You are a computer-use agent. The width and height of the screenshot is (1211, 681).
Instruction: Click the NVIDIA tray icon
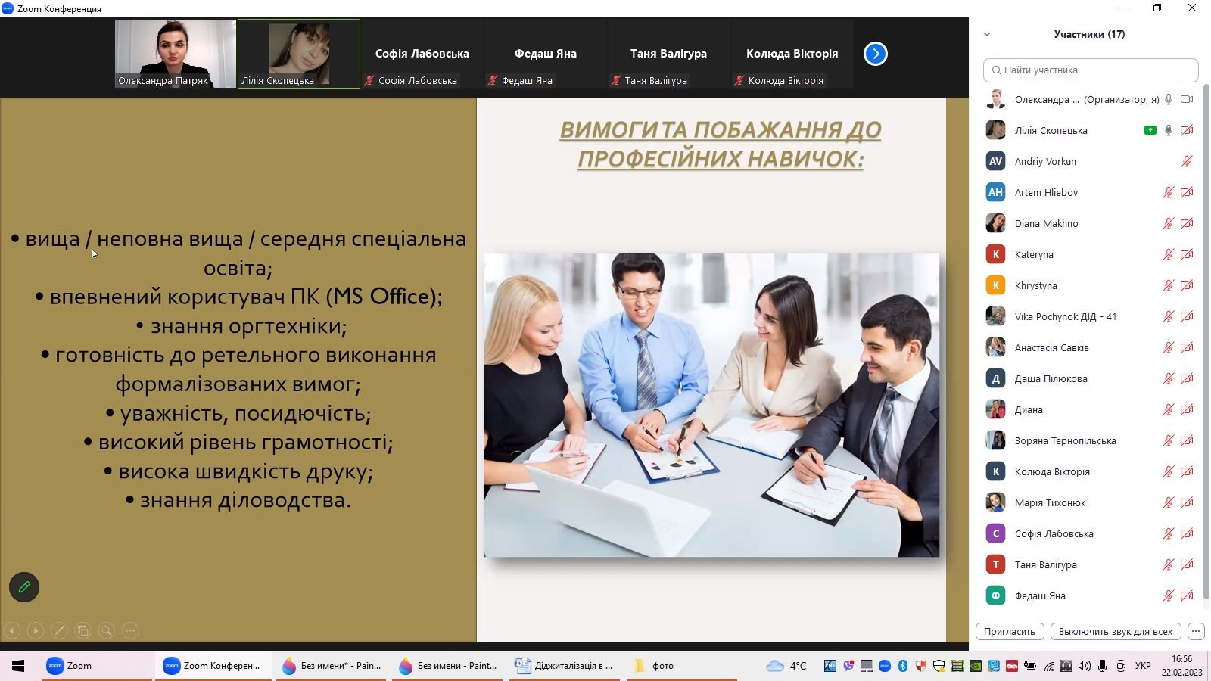point(976,666)
